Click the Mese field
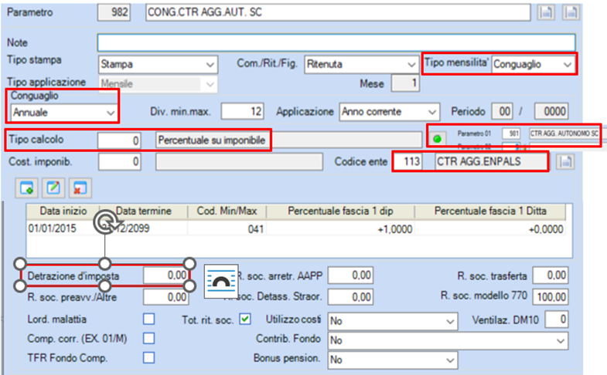This screenshot has height=375, width=607. click(x=405, y=83)
